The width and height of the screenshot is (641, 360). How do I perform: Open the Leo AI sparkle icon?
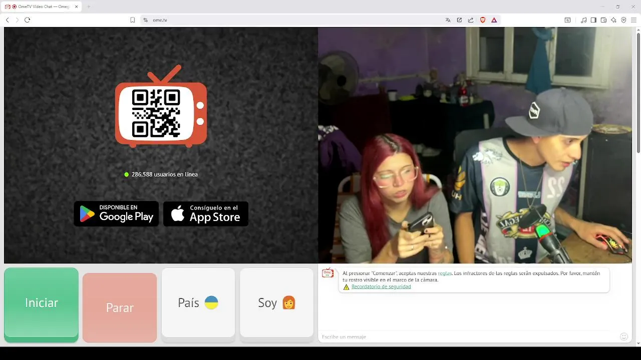[x=613, y=20]
